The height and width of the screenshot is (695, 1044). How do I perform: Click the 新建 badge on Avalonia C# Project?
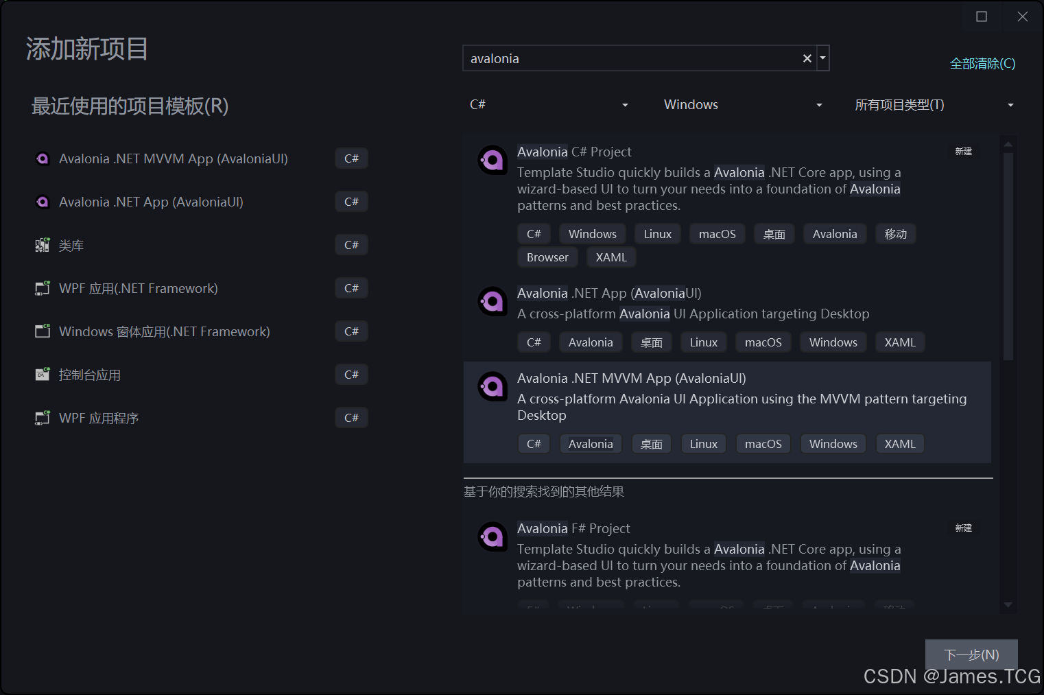964,151
